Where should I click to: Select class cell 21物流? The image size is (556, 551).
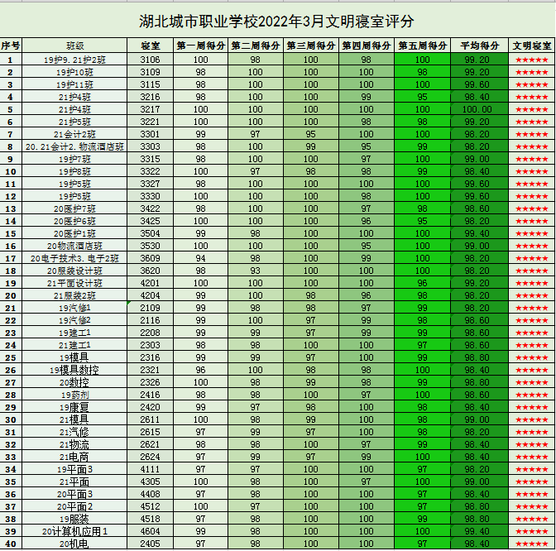tap(74, 444)
